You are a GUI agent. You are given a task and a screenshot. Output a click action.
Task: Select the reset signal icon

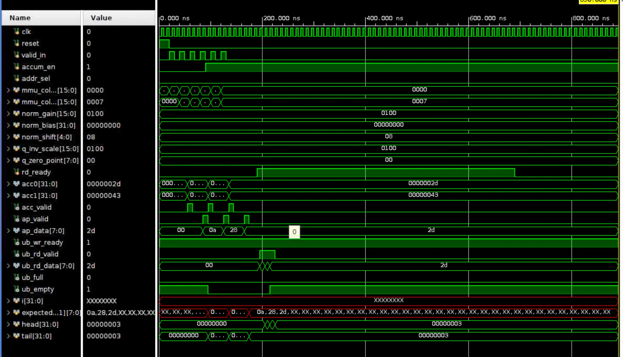point(17,43)
